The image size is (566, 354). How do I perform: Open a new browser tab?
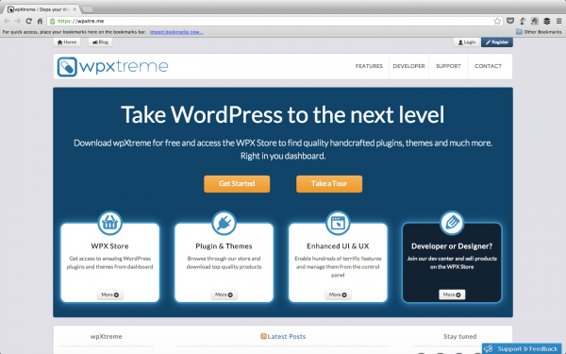88,9
